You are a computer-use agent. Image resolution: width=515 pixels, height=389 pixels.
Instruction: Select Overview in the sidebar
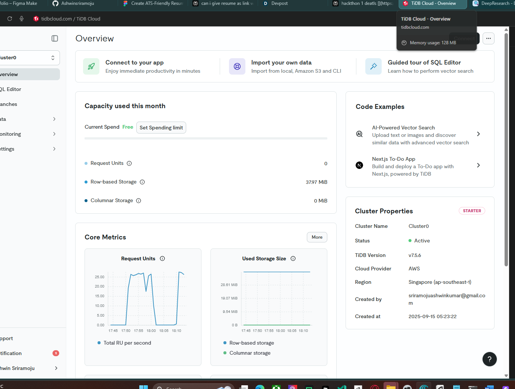click(29, 74)
